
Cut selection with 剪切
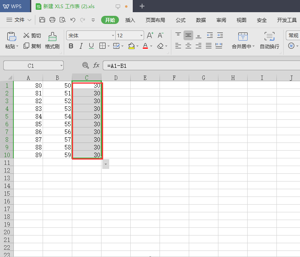[32, 35]
